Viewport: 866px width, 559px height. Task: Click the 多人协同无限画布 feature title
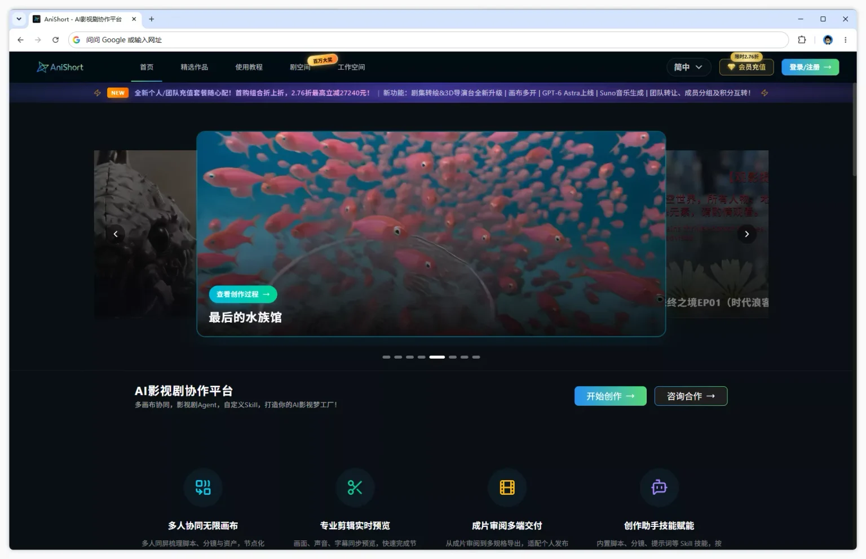(x=203, y=525)
